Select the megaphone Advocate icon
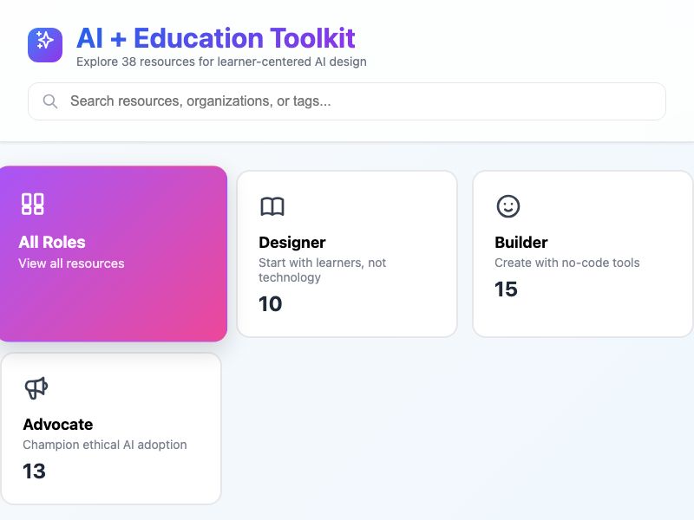 36,387
